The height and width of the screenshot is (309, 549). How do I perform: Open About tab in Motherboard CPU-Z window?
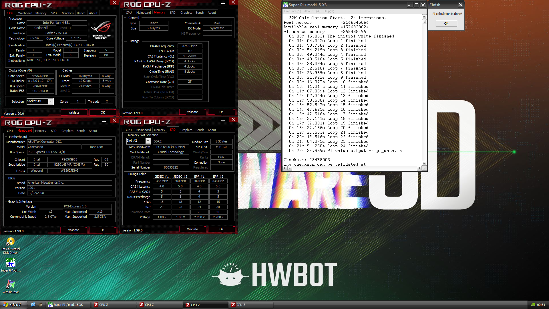pos(93,131)
